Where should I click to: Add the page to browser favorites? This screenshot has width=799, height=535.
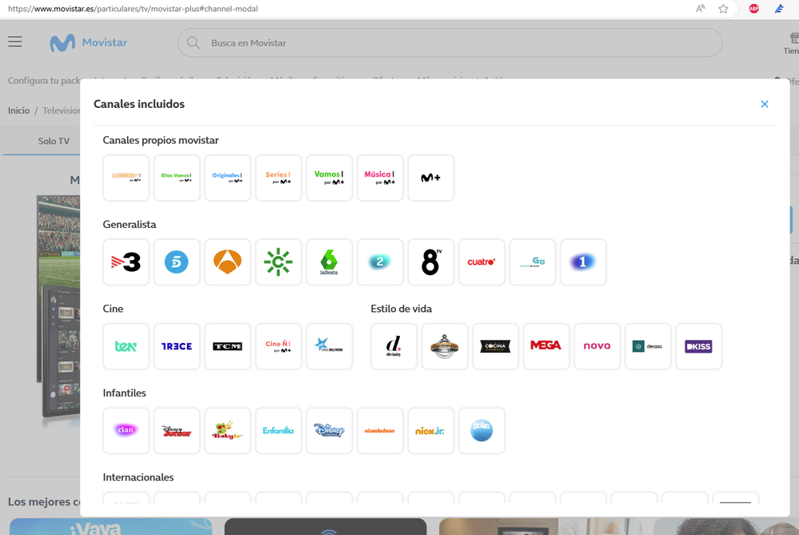pyautogui.click(x=723, y=9)
